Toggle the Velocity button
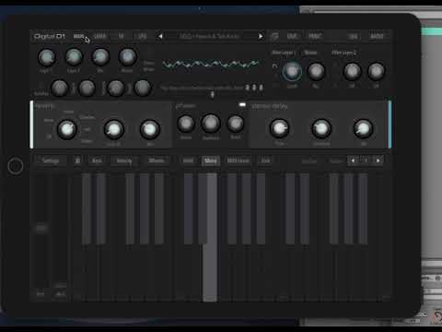This screenshot has width=442, height=332. (124, 160)
